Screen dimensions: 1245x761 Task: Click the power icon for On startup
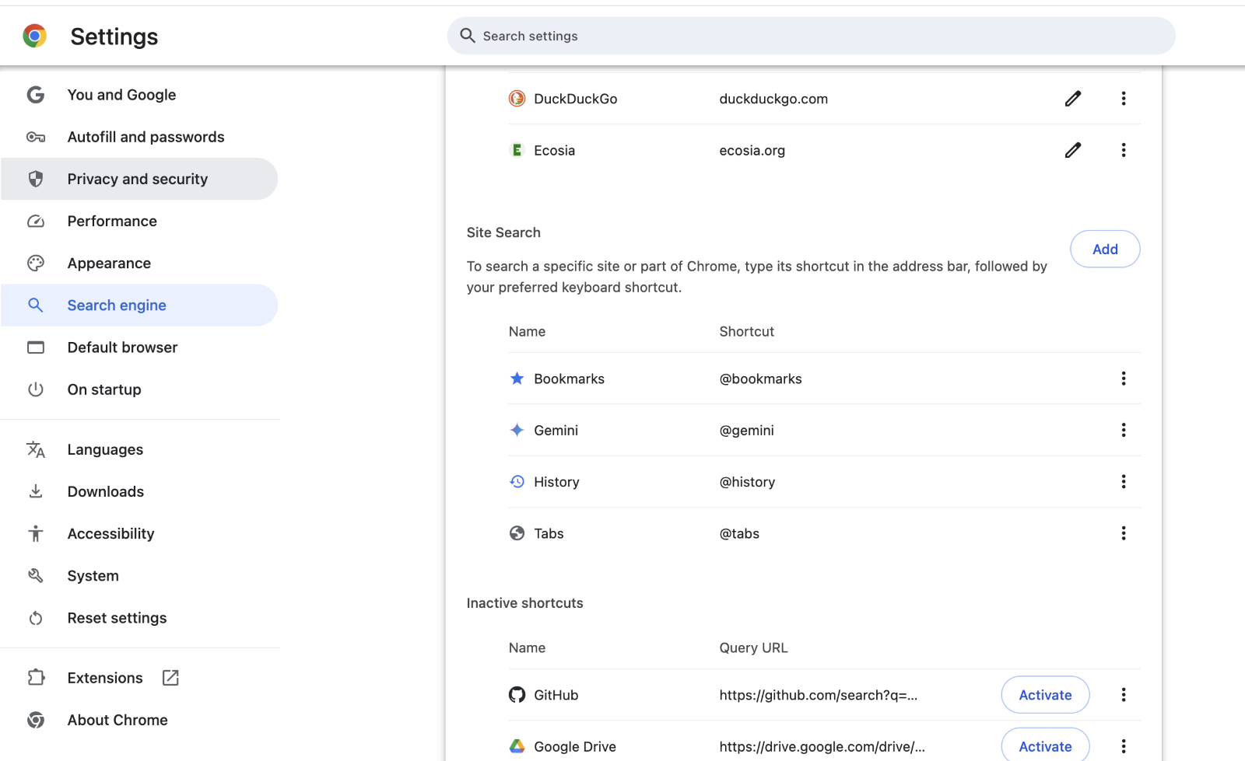(36, 389)
